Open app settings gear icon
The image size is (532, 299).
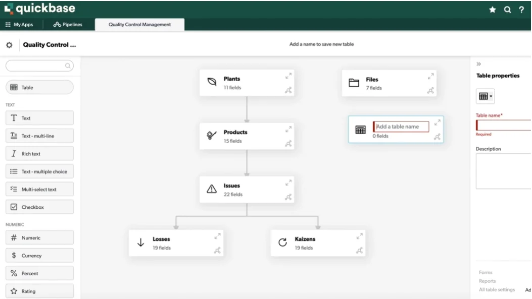tap(9, 45)
